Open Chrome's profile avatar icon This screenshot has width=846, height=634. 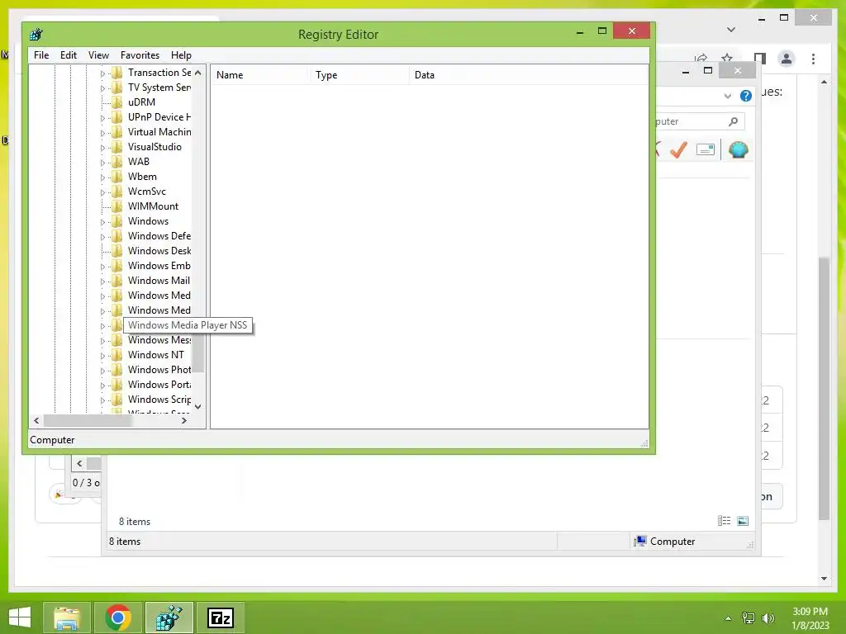(x=787, y=59)
